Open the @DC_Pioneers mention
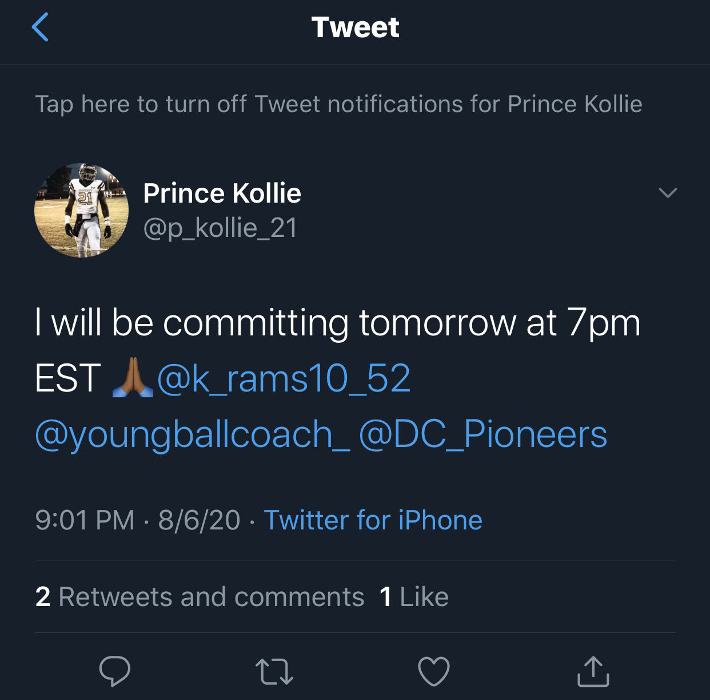 click(483, 434)
